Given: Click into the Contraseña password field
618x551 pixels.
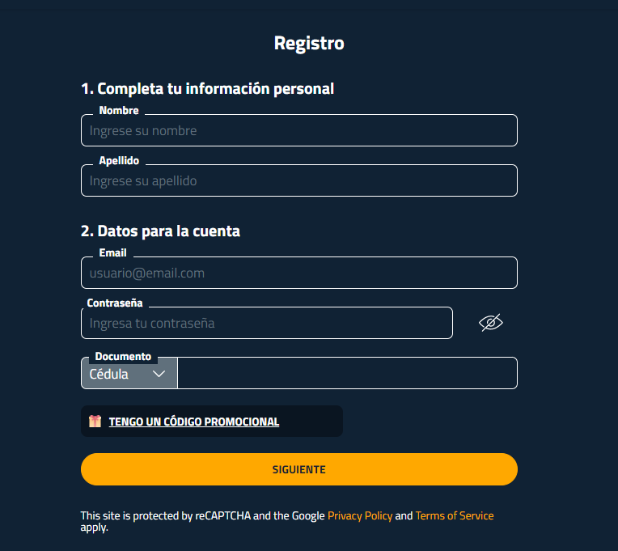Looking at the screenshot, I should [x=267, y=323].
